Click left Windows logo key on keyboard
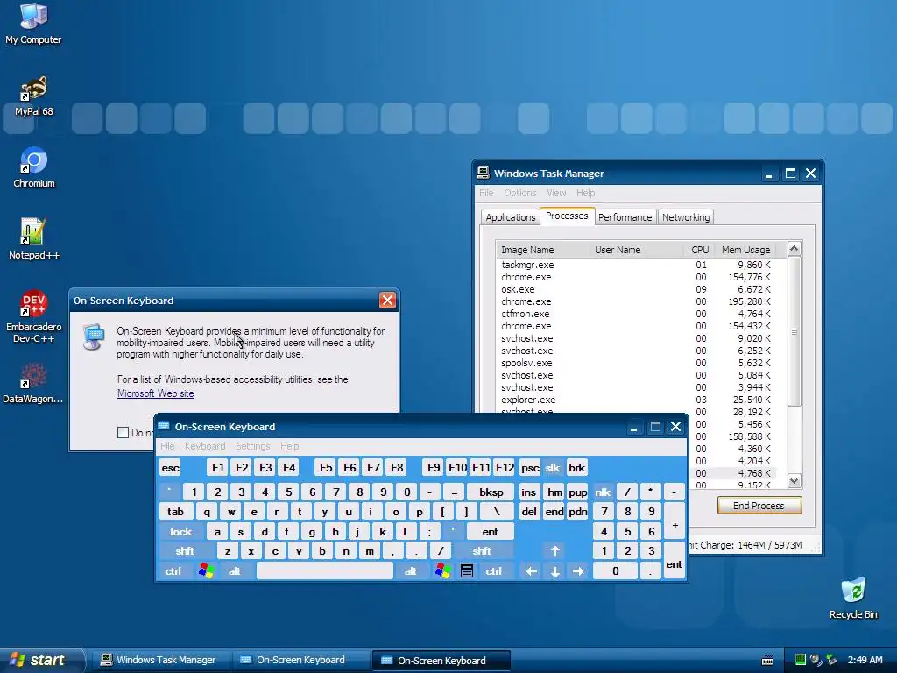Viewport: 897px width, 673px height. point(207,570)
